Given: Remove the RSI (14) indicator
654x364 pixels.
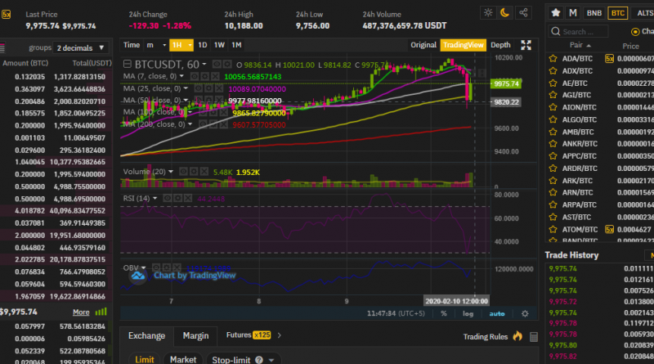Looking at the screenshot, I should [x=188, y=198].
